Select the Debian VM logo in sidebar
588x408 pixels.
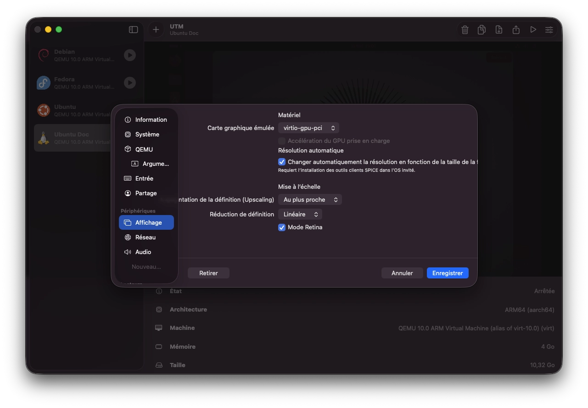click(44, 55)
